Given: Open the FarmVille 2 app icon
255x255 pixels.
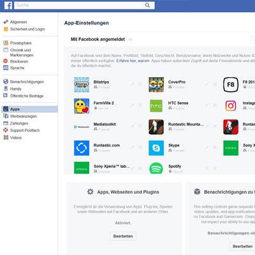Looking at the screenshot, I should 82,106.
